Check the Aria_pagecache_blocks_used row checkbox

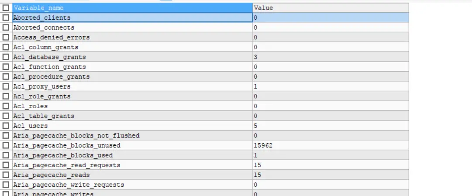pyautogui.click(x=6, y=155)
